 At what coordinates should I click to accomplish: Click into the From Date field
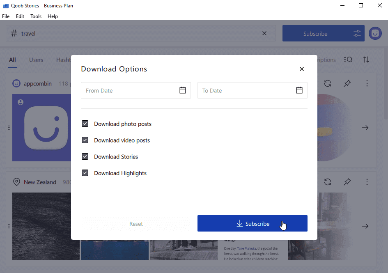pos(135,90)
